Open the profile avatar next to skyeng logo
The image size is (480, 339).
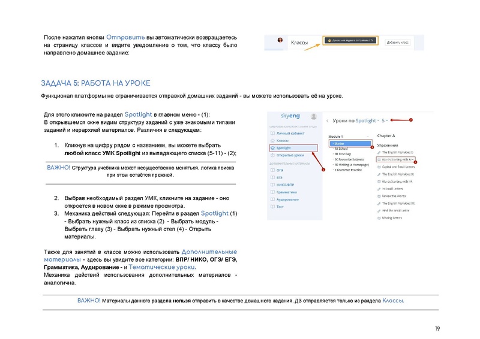(313, 116)
